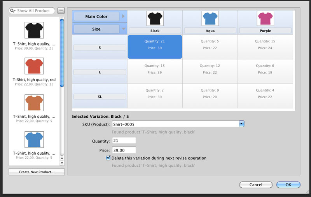Screen dimensions: 311x197
Task: Select the Aqua / S variation cell
Action: click(x=210, y=47)
